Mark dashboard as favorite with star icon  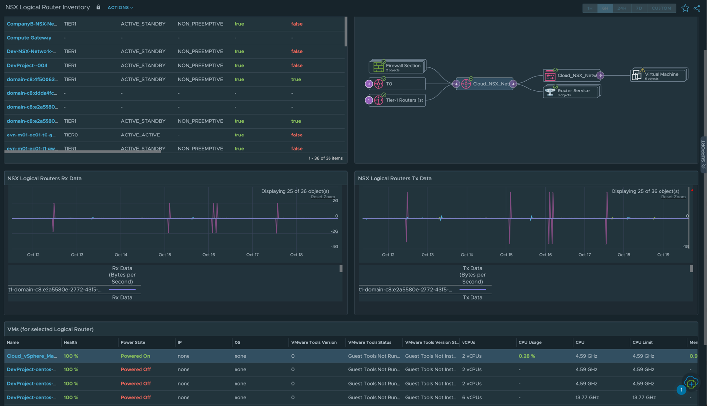tap(685, 8)
